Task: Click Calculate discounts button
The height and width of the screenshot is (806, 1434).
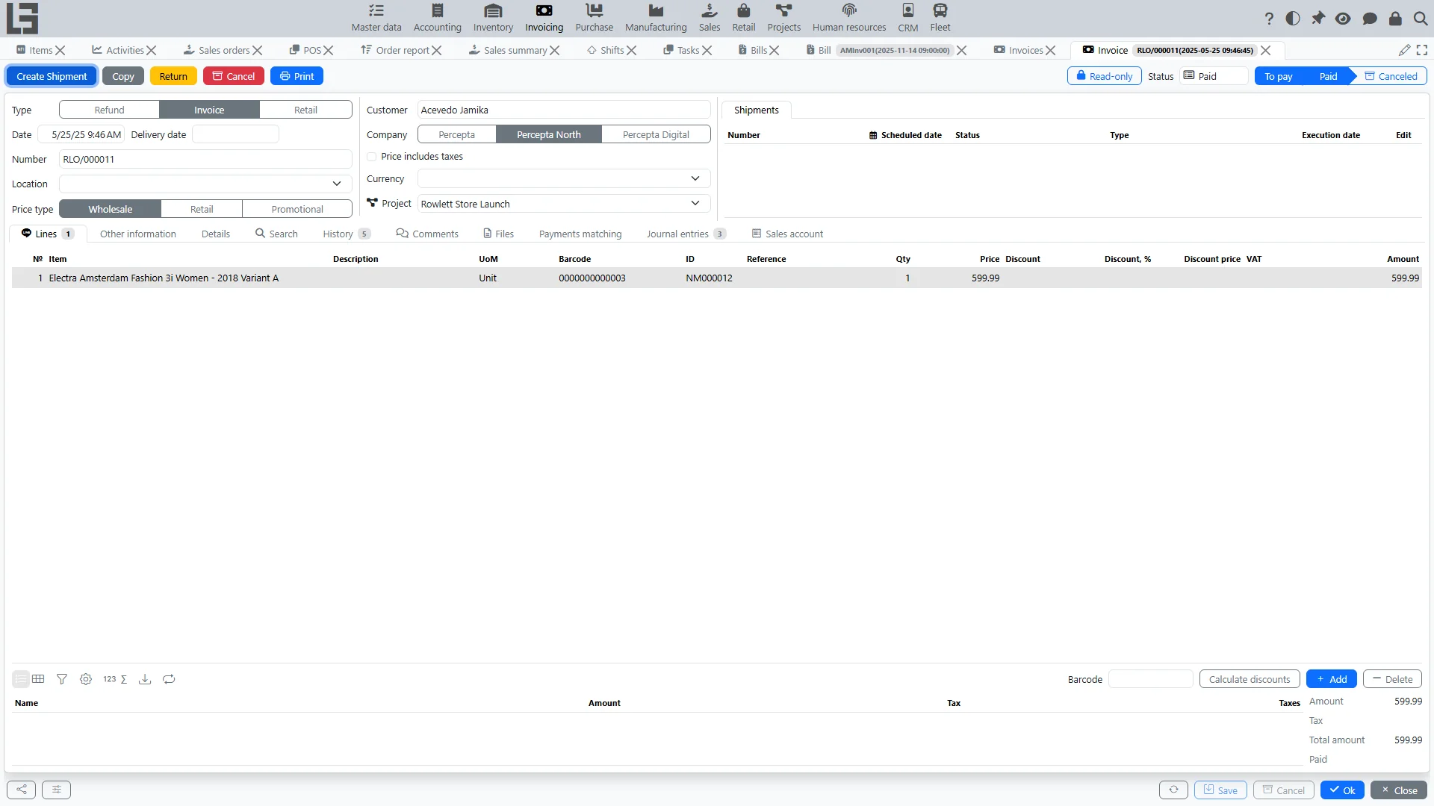Action: (1250, 679)
